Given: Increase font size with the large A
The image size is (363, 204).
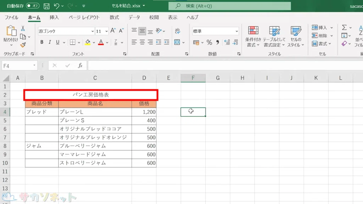Looking at the screenshot, I should pyautogui.click(x=113, y=31).
